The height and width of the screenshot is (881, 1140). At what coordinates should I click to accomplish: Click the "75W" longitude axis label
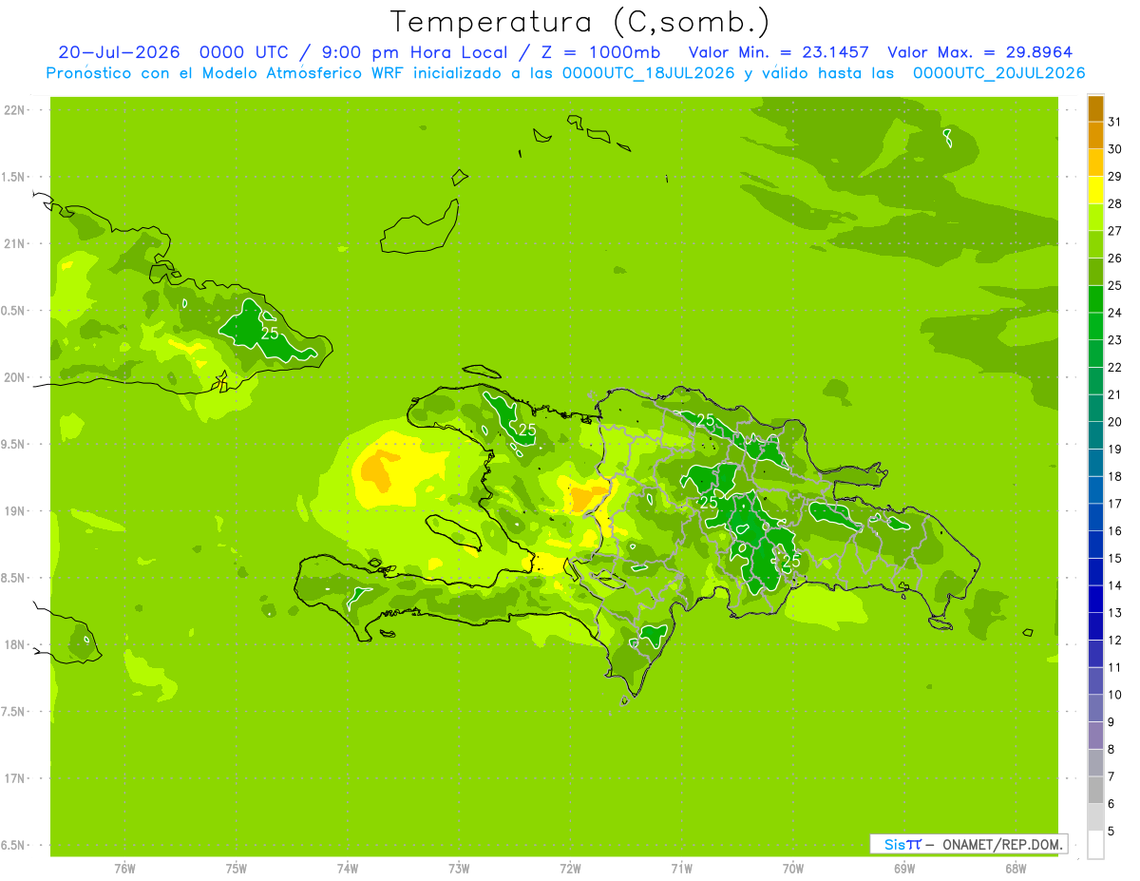[237, 869]
